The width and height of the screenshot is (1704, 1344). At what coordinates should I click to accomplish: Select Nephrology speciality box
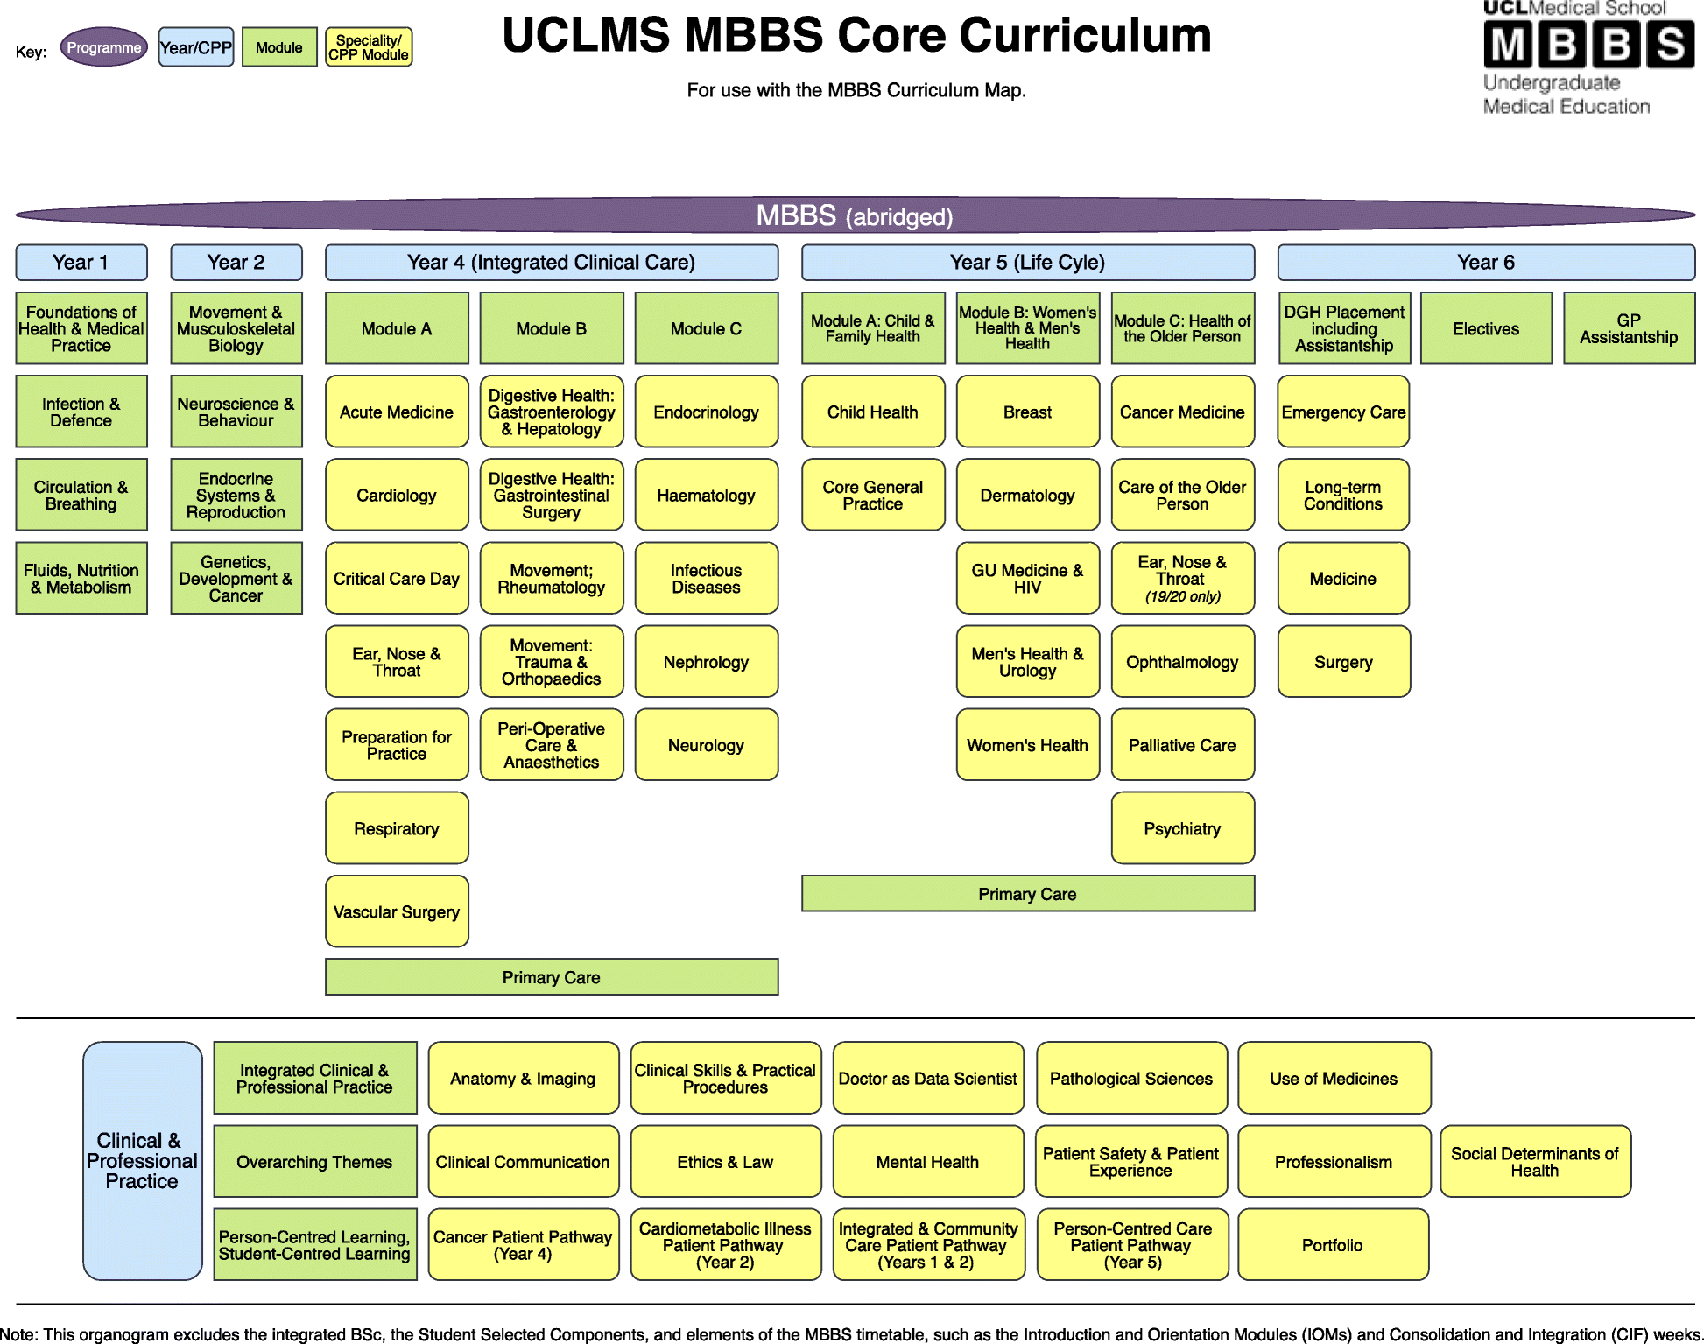click(707, 661)
